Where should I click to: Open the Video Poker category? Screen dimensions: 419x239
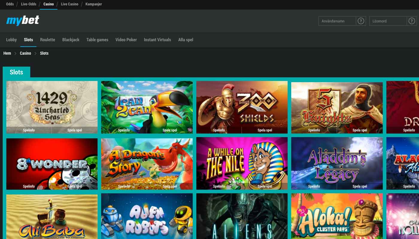coord(126,40)
